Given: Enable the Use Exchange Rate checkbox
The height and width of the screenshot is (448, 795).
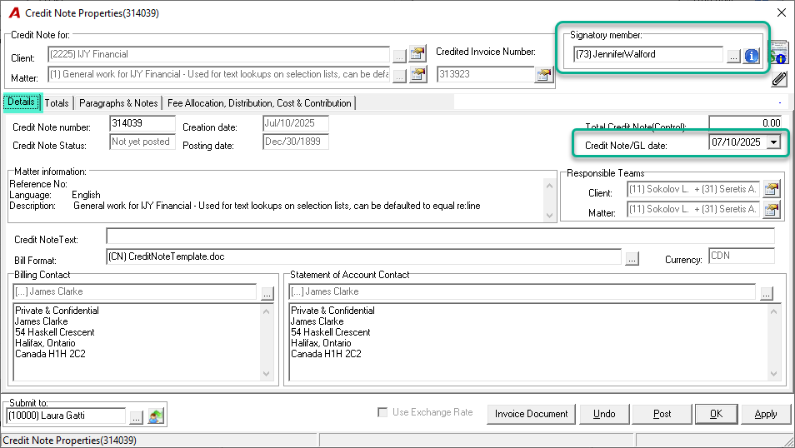Looking at the screenshot, I should click(382, 412).
